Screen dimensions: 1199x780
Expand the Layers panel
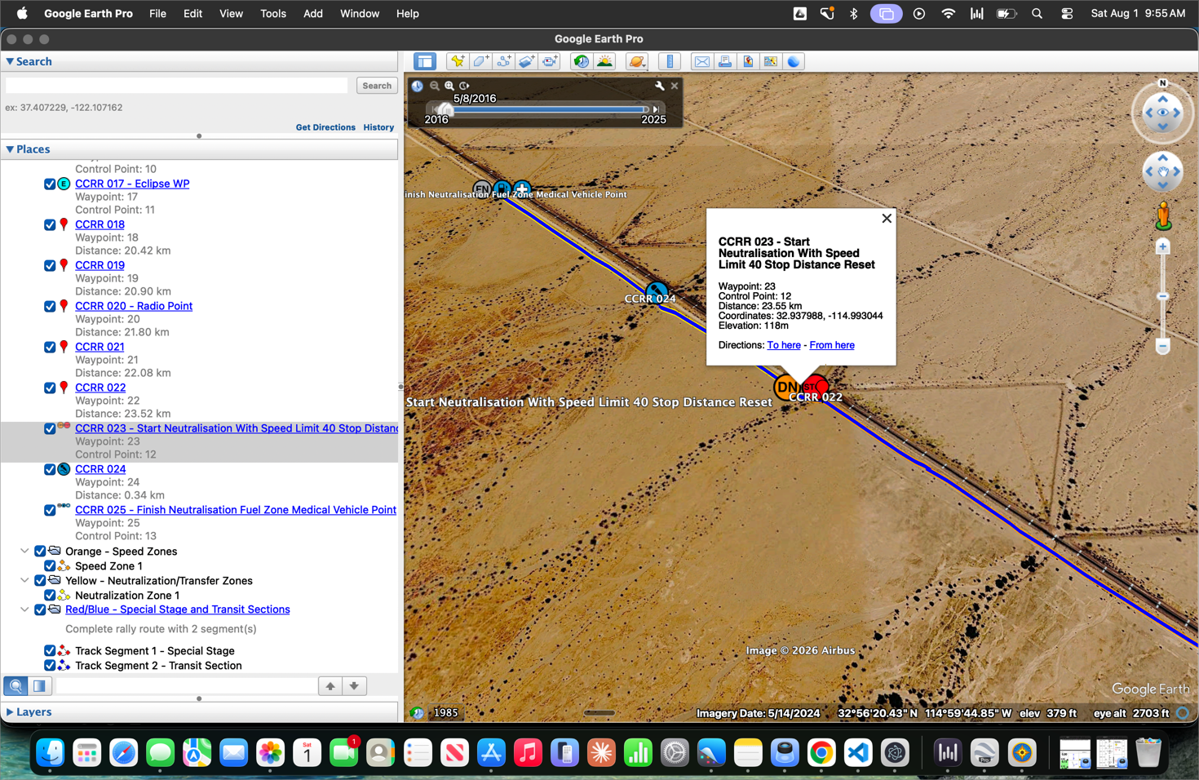point(10,712)
